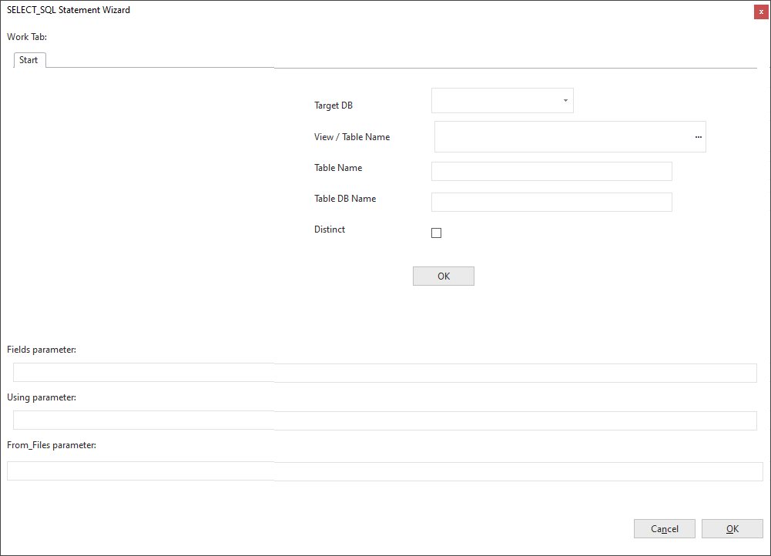Focus the Using parameter text box

tap(385, 420)
